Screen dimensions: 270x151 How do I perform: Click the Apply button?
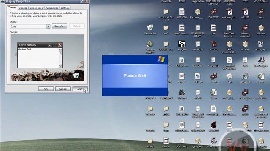(80, 89)
